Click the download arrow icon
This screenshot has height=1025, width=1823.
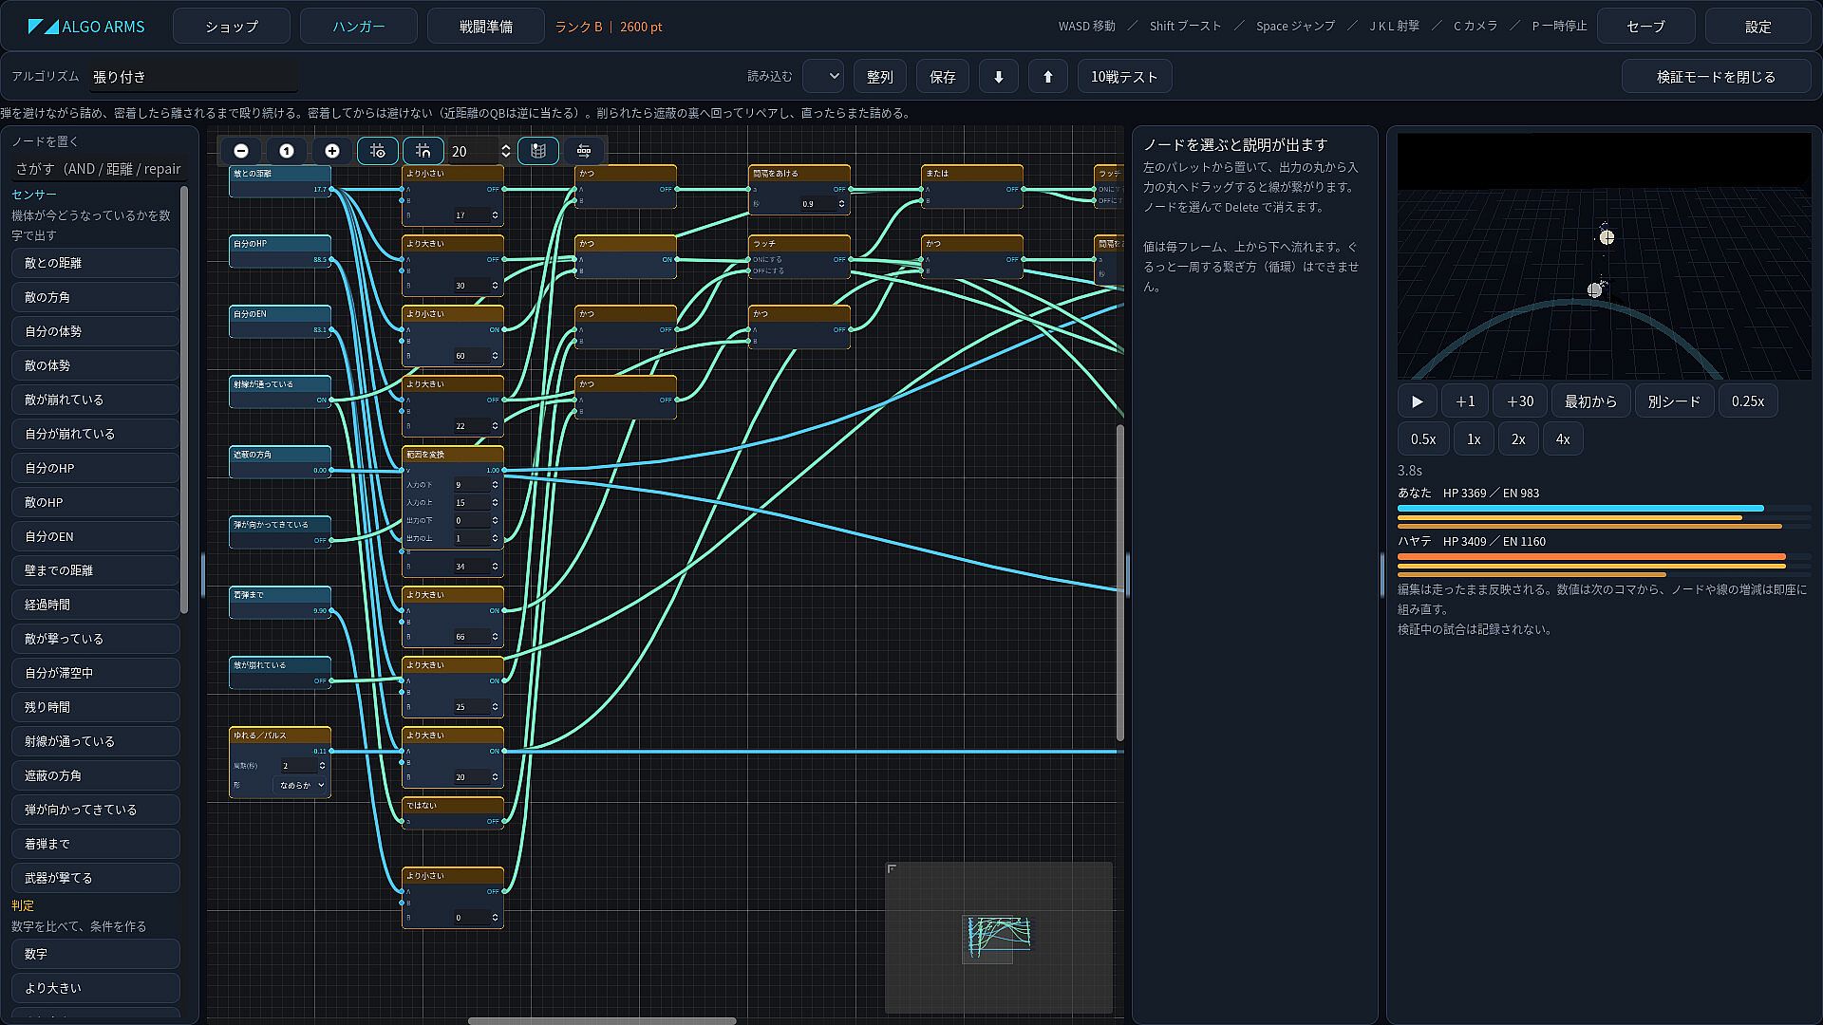tap(999, 77)
